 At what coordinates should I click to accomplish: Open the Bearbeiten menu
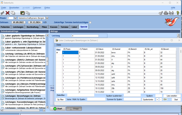pos(14,8)
